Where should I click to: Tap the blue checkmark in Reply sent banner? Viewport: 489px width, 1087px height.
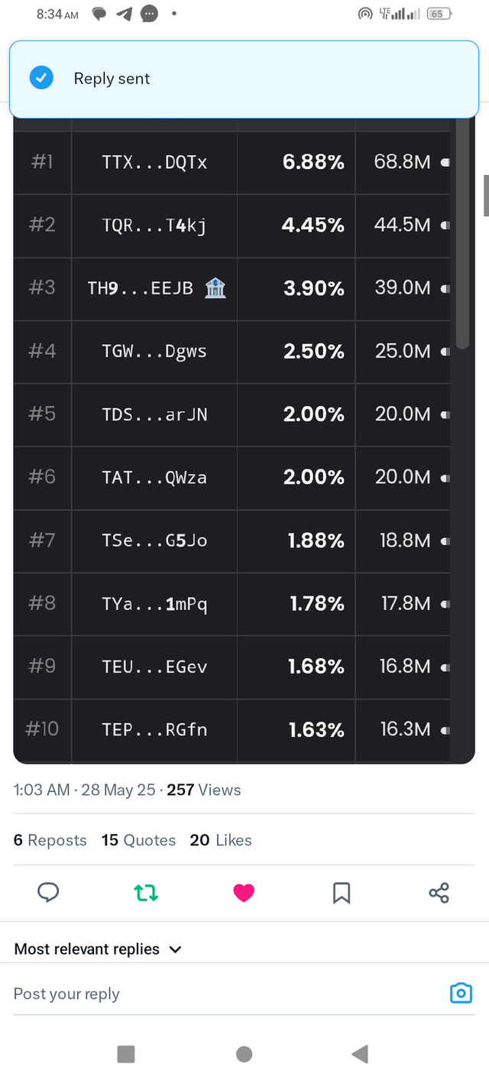pos(41,78)
